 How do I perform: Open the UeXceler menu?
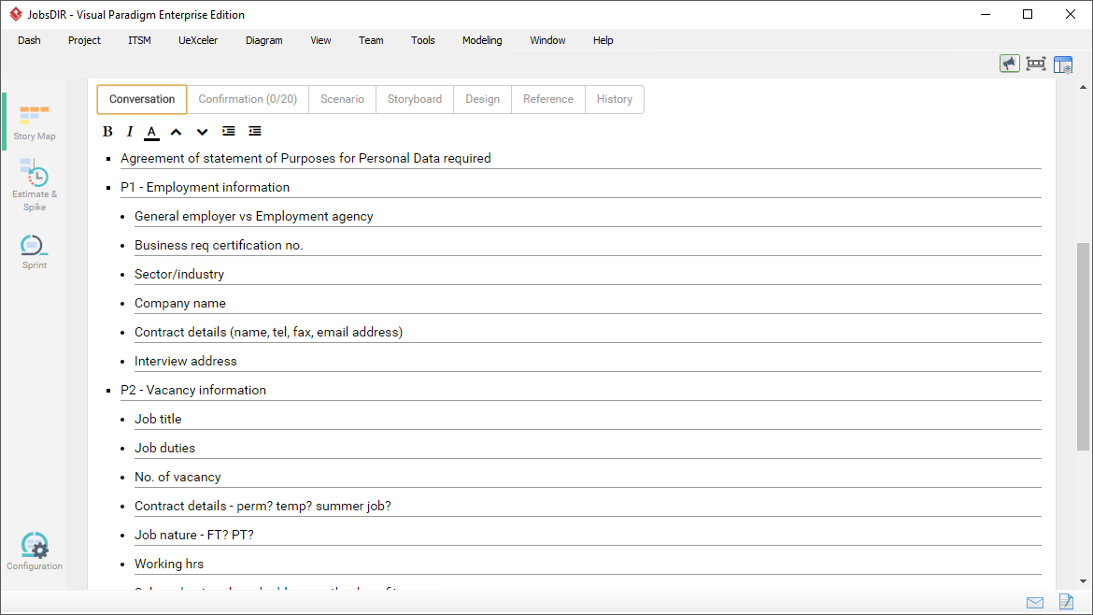[198, 40]
